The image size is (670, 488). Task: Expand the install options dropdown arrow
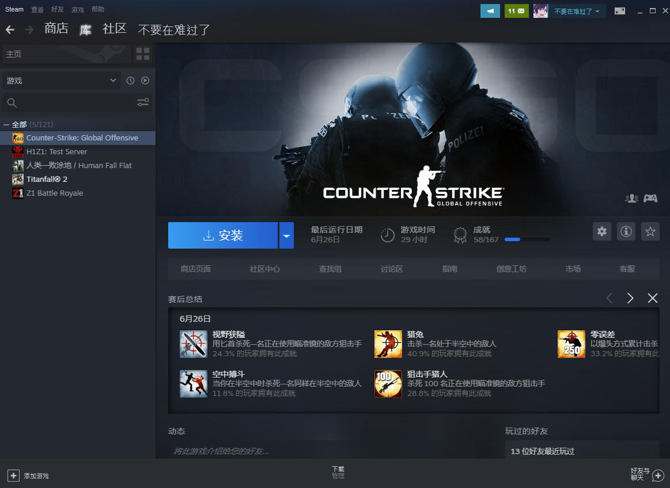tap(286, 235)
